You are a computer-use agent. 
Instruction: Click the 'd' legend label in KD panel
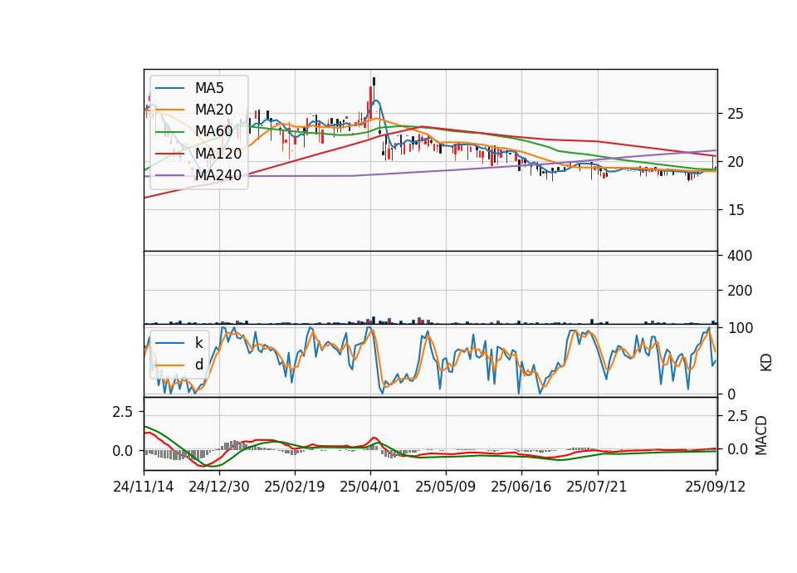click(x=199, y=365)
